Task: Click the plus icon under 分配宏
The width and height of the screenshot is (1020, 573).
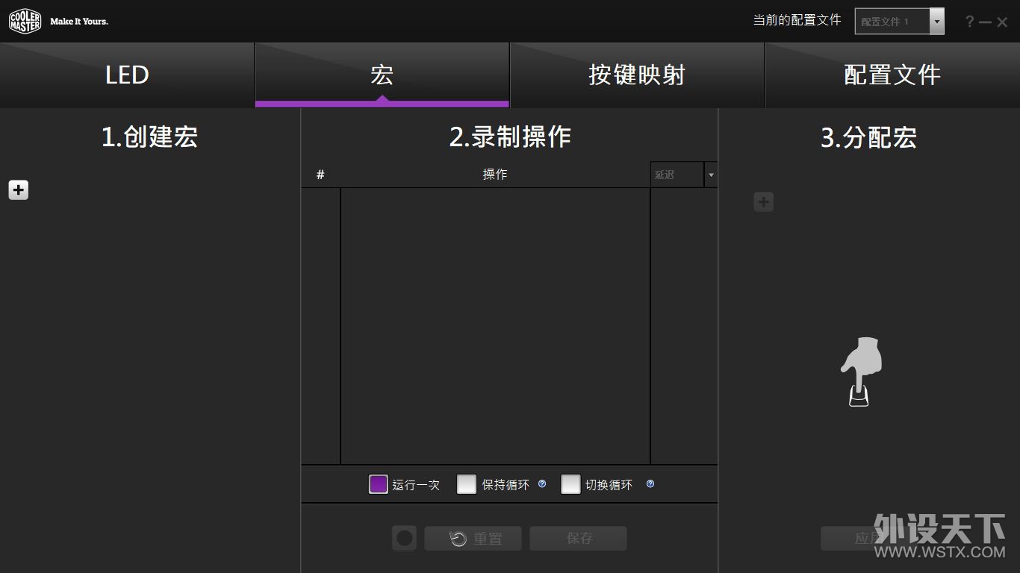Action: tap(763, 202)
